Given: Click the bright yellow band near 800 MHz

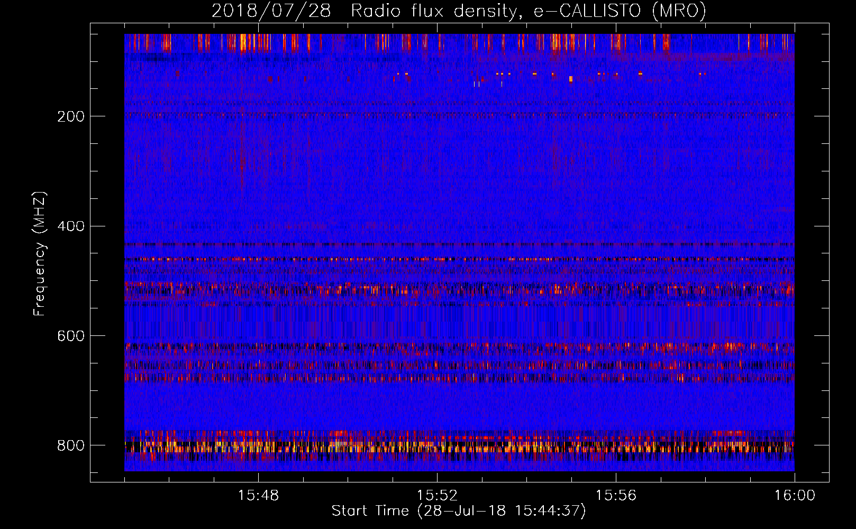Looking at the screenshot, I should pos(459,448).
